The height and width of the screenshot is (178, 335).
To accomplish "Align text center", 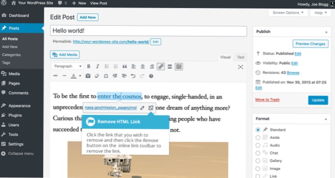I will (143, 67).
